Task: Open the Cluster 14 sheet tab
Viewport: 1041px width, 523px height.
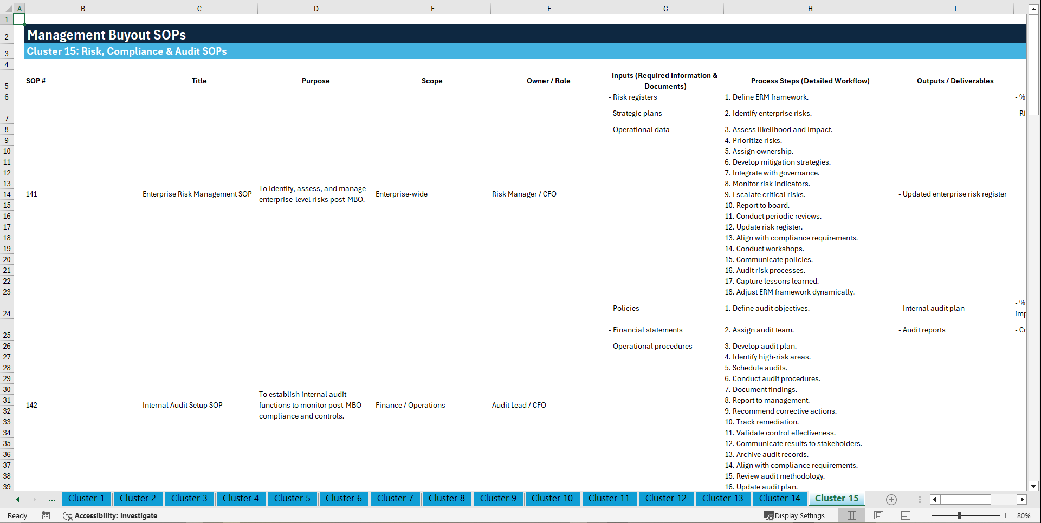Action: (780, 499)
